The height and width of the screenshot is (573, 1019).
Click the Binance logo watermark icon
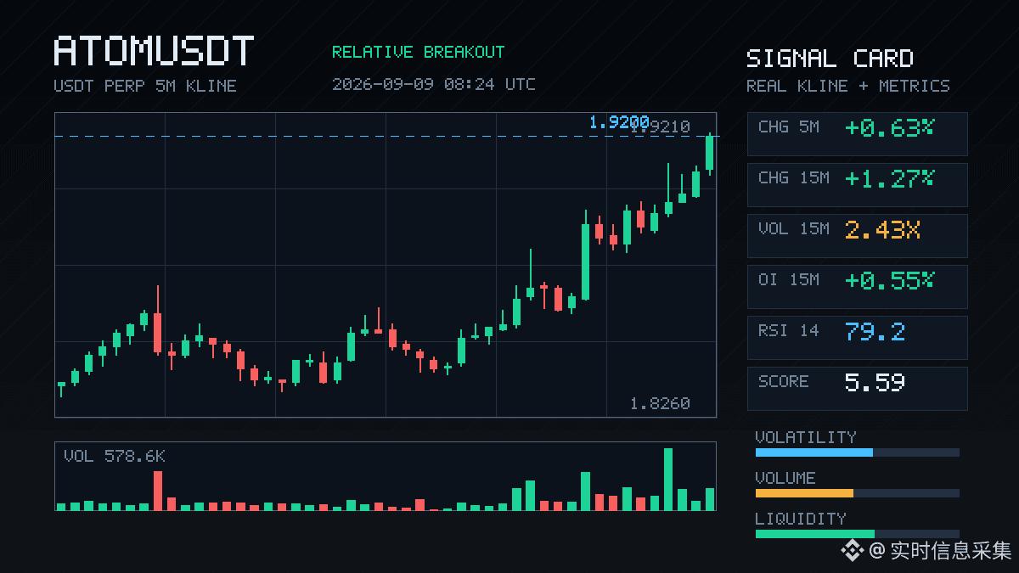[x=852, y=551]
